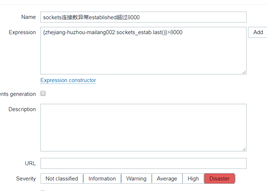Click the Description label
267x191 pixels.
coord(22,109)
